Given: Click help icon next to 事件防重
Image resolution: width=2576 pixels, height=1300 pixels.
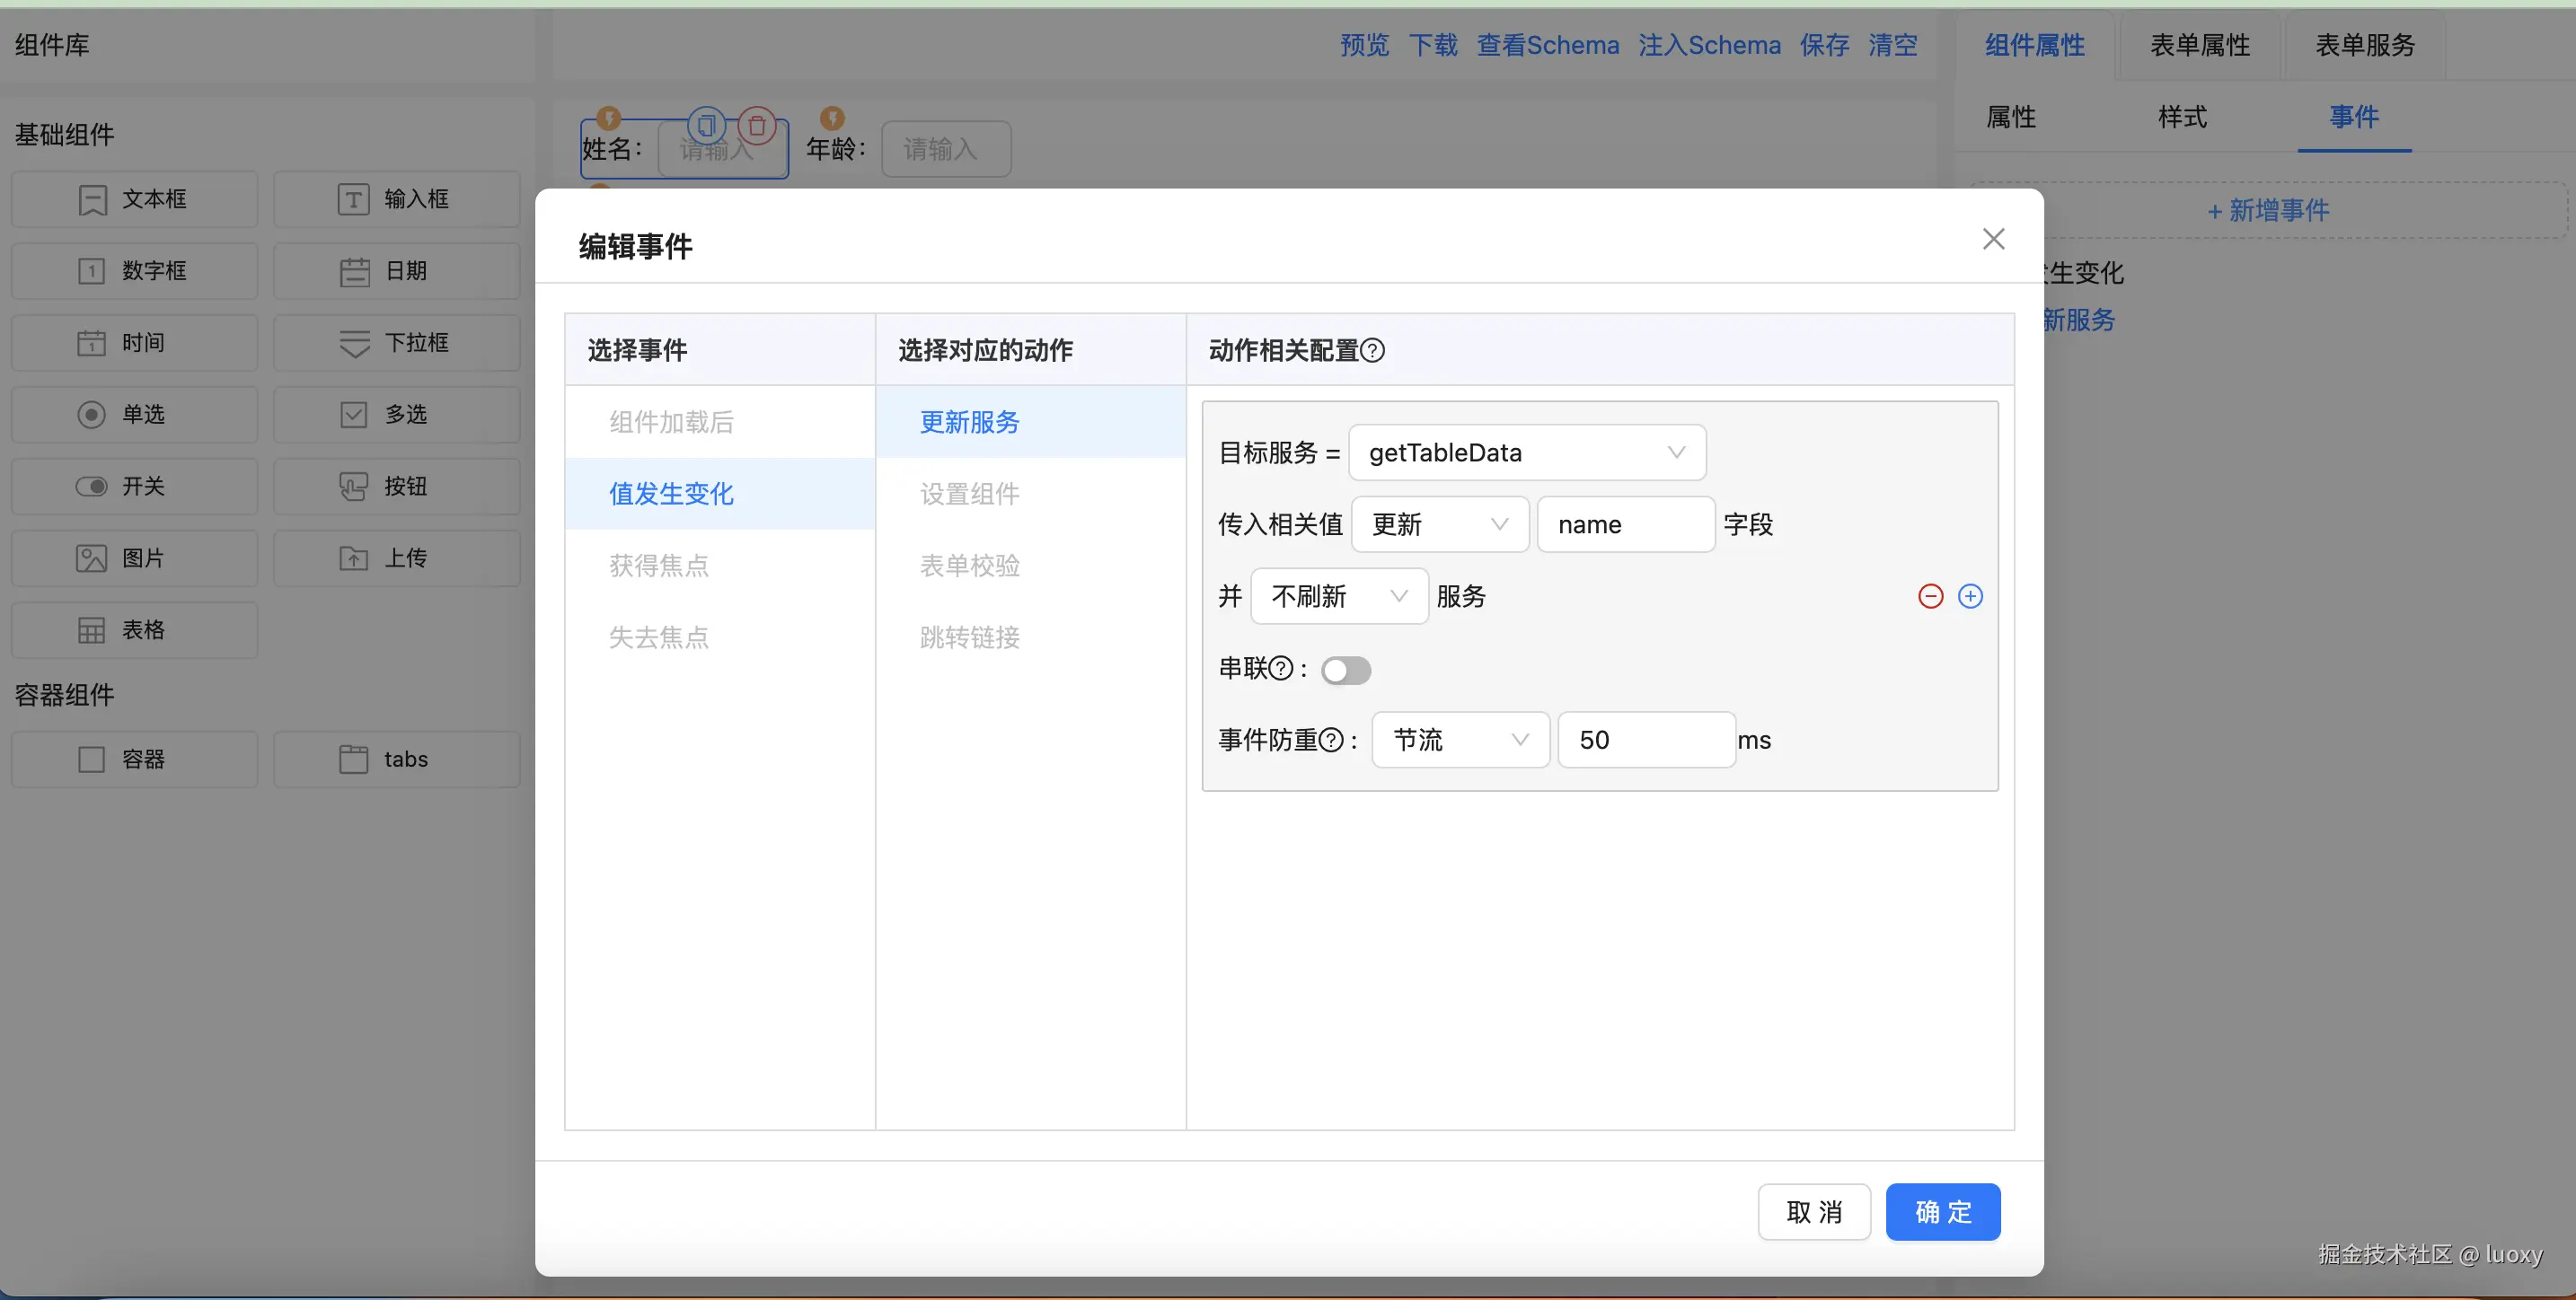Looking at the screenshot, I should (1331, 741).
